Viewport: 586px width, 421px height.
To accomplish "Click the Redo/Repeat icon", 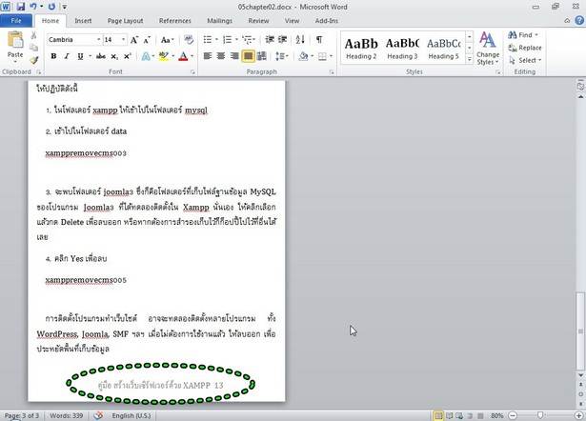I will click(x=51, y=7).
